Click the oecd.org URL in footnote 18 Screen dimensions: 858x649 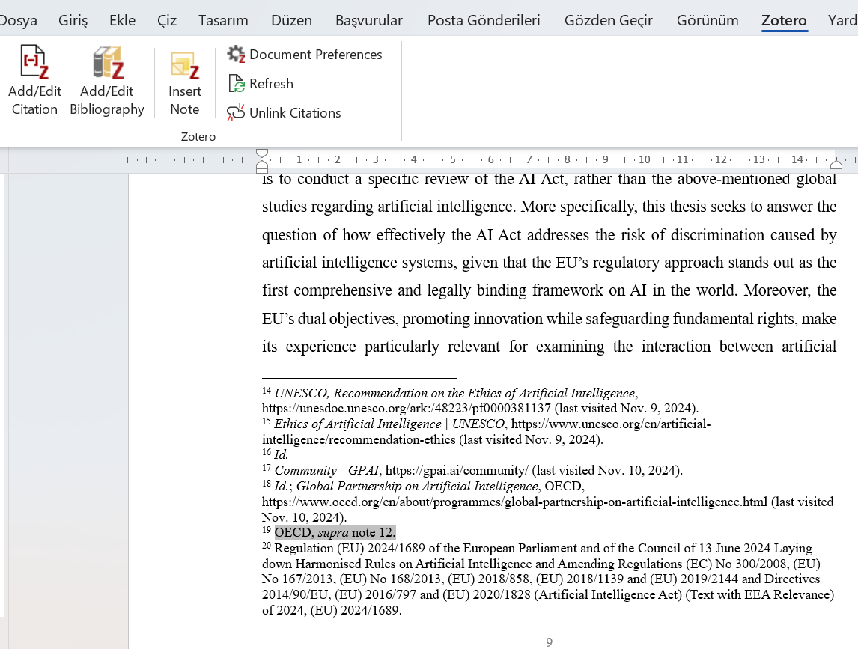[515, 502]
